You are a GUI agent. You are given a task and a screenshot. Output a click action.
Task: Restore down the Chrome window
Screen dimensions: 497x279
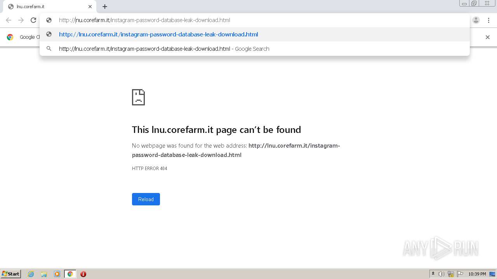[x=474, y=3]
